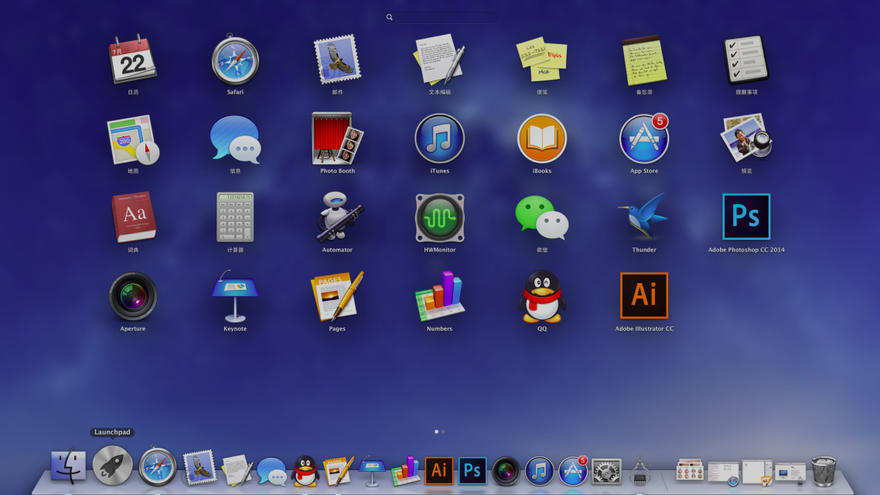Open 日历 calendar app in Launchpad
The image size is (880, 495).
[x=133, y=60]
